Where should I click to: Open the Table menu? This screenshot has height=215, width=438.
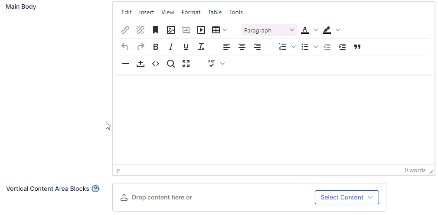coord(215,12)
